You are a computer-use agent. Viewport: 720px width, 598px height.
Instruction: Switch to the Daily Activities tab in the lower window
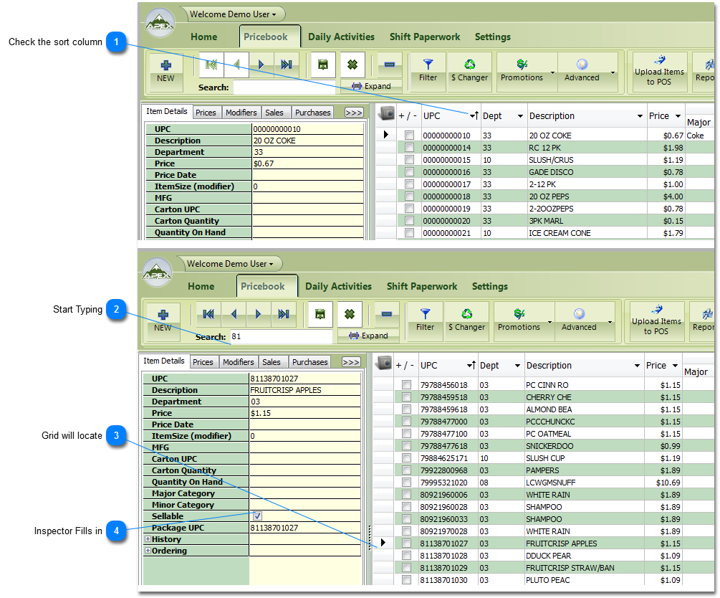338,286
